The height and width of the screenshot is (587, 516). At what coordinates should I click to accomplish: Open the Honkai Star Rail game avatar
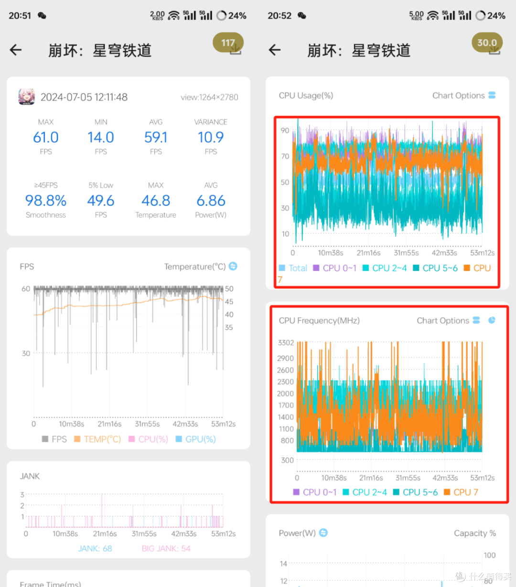pyautogui.click(x=26, y=97)
